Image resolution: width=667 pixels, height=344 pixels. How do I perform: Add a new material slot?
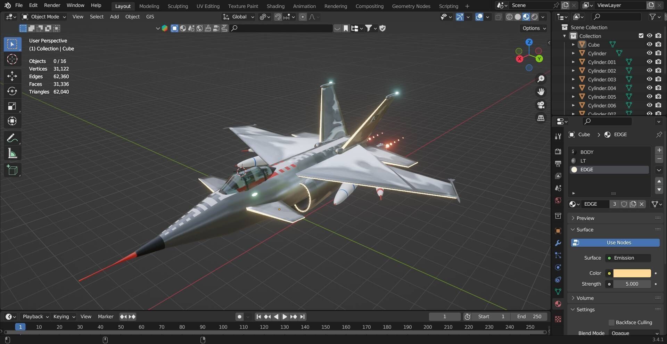(x=659, y=150)
